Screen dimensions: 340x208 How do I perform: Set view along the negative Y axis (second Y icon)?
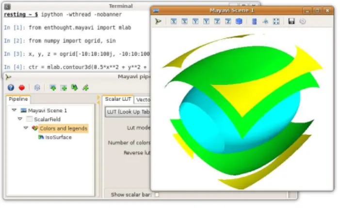(206, 21)
